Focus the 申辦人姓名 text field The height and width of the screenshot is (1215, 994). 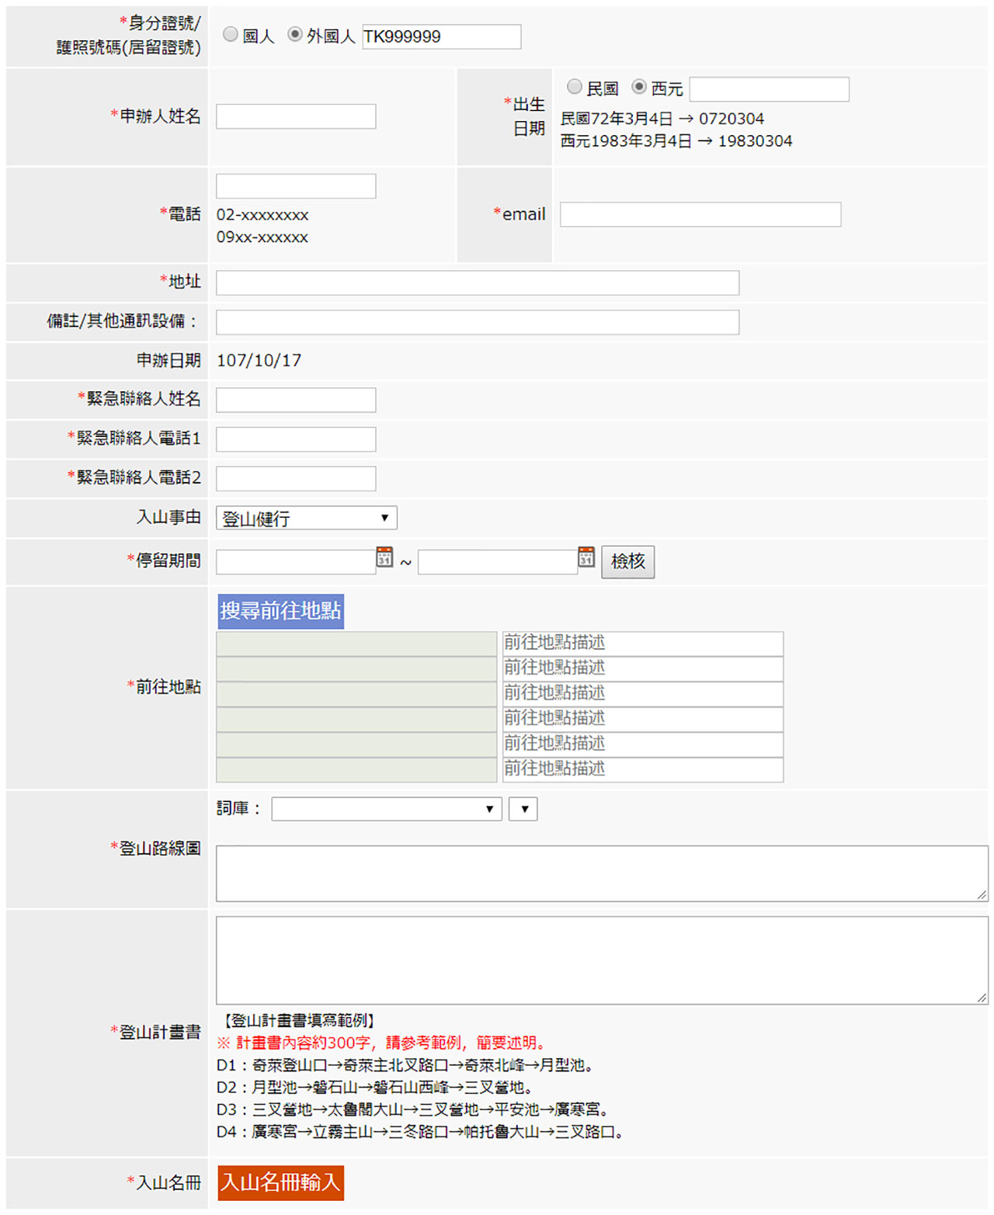[x=296, y=116]
